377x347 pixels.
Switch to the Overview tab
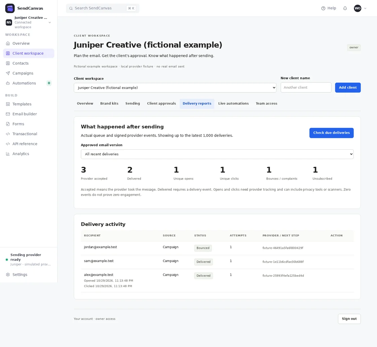point(85,104)
